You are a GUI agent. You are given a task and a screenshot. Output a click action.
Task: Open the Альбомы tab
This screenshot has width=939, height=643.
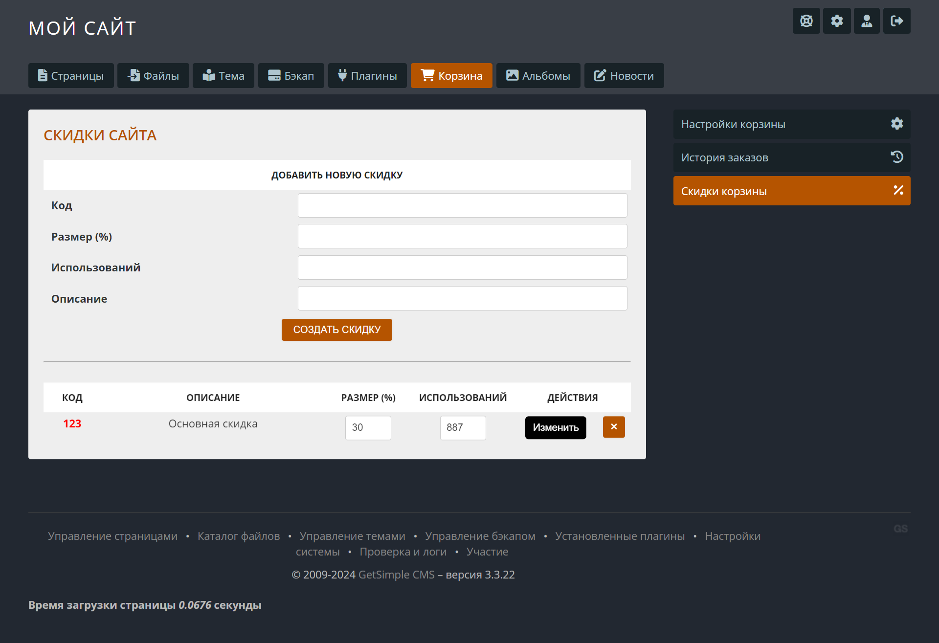coord(538,76)
